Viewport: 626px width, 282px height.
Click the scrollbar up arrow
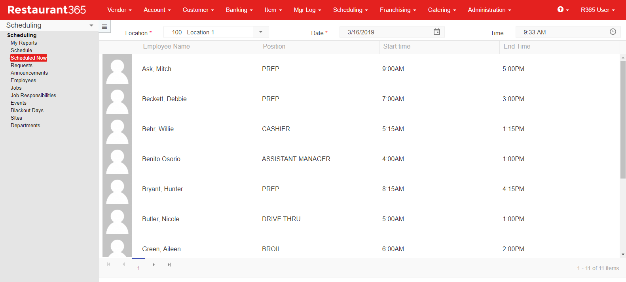point(623,57)
